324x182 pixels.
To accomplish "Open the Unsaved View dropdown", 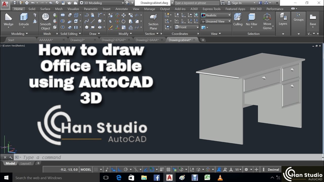I will pos(216,21).
